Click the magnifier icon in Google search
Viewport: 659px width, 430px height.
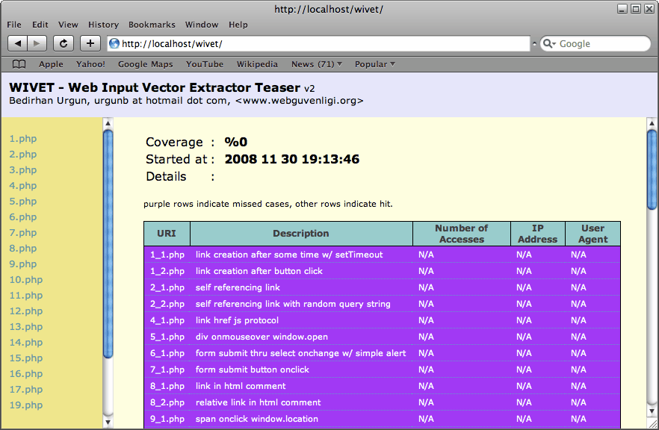click(549, 44)
